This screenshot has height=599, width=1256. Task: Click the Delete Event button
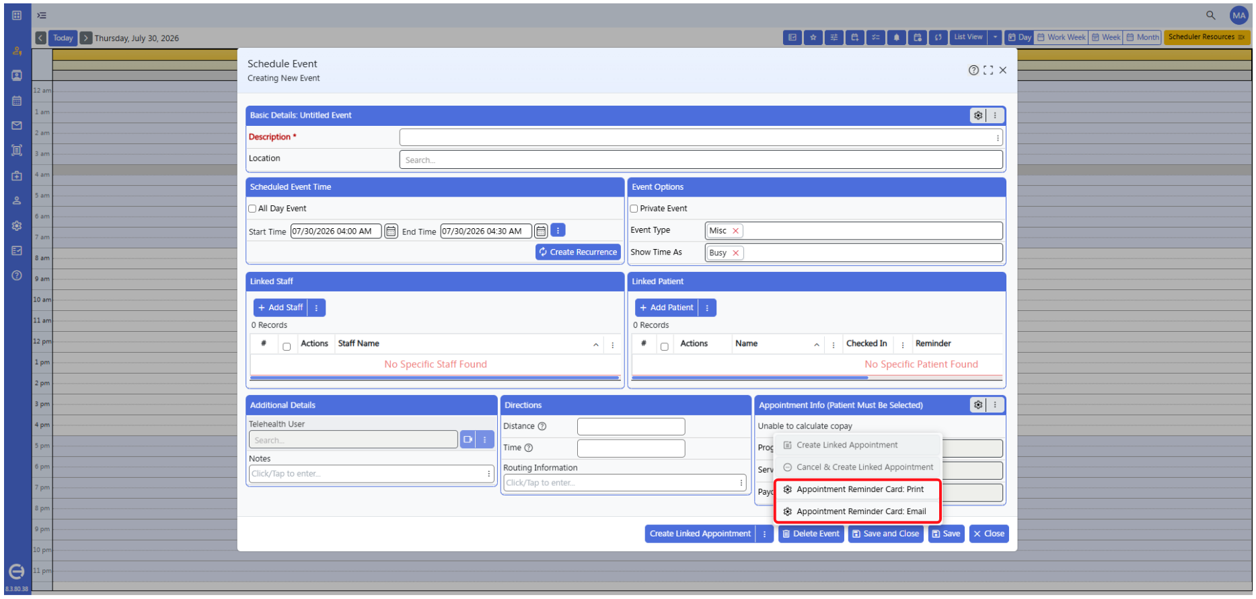click(x=811, y=534)
